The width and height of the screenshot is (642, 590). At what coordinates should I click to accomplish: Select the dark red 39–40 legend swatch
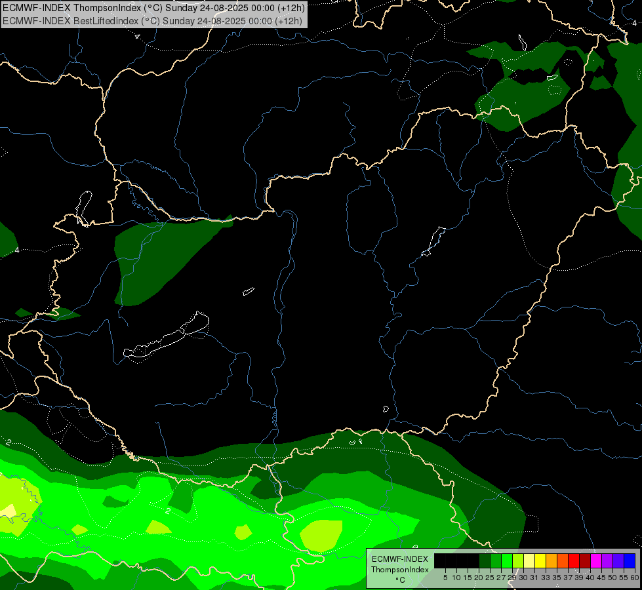(x=585, y=560)
